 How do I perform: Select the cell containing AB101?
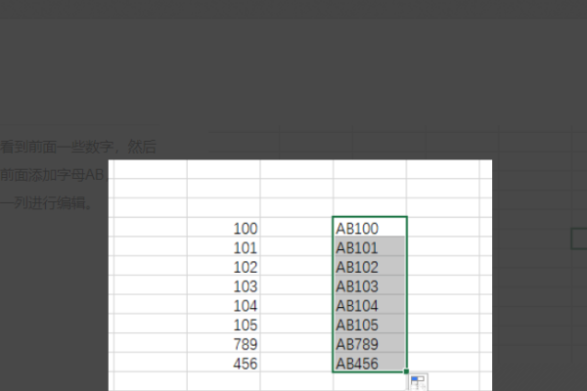[x=370, y=246]
